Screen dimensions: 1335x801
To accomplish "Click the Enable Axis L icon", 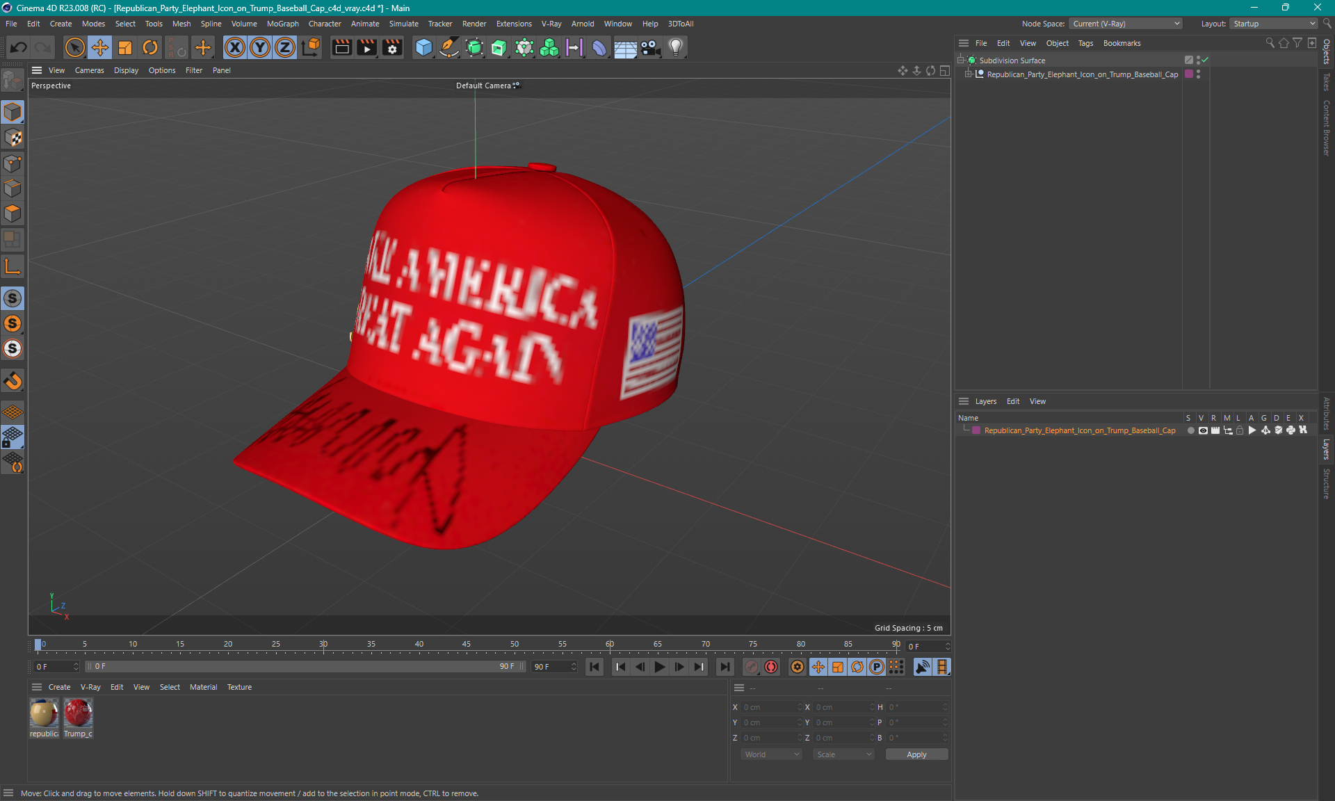I will 13,266.
